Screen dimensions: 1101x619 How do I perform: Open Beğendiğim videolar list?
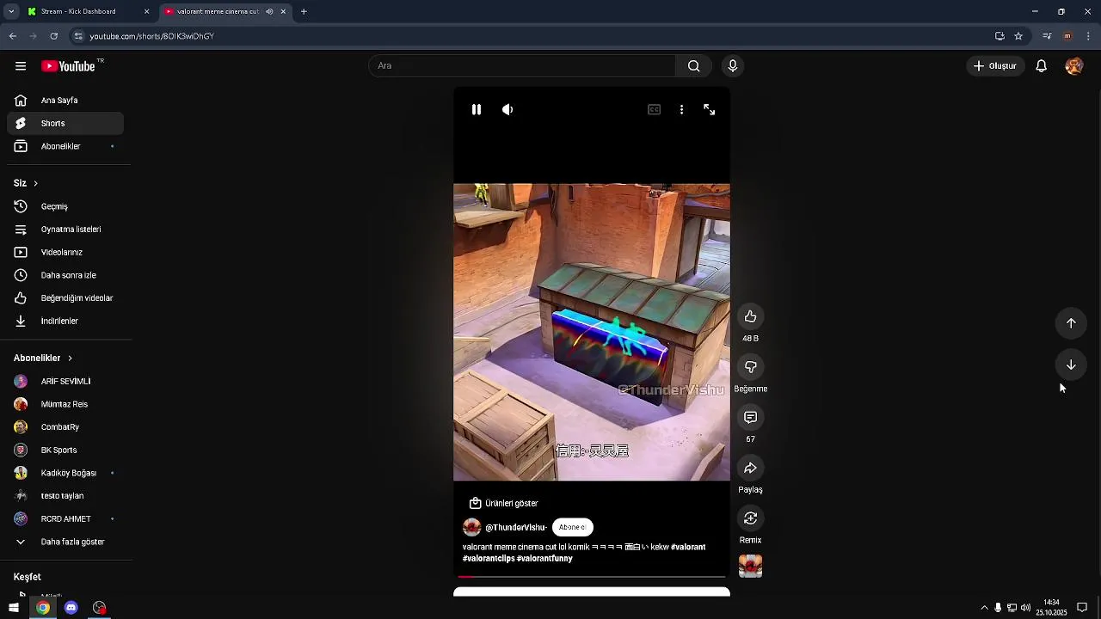pos(65,298)
